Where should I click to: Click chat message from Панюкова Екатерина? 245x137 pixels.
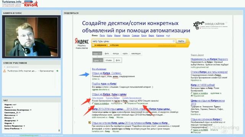(18, 110)
